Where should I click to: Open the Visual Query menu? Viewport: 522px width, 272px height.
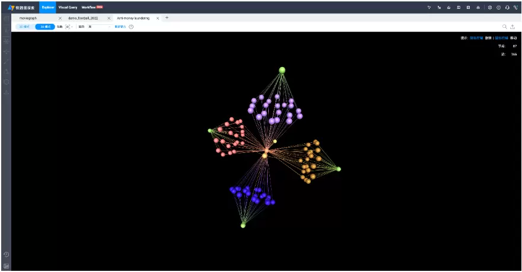(x=68, y=7)
